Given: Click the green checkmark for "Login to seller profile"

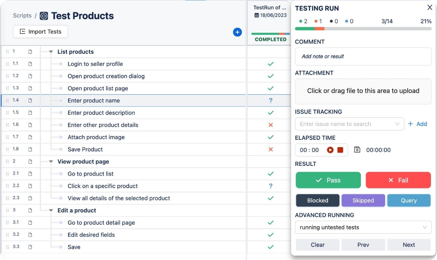Looking at the screenshot, I should click(x=270, y=63).
